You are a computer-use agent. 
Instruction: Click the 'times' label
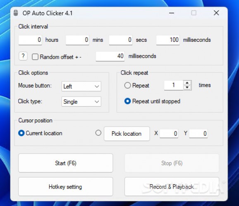(205, 85)
